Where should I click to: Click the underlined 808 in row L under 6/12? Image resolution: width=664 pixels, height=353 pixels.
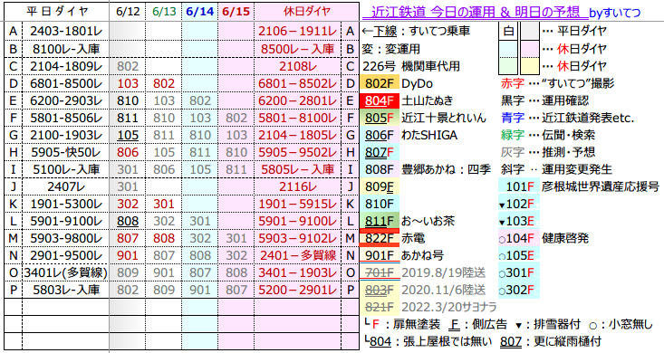tap(128, 222)
